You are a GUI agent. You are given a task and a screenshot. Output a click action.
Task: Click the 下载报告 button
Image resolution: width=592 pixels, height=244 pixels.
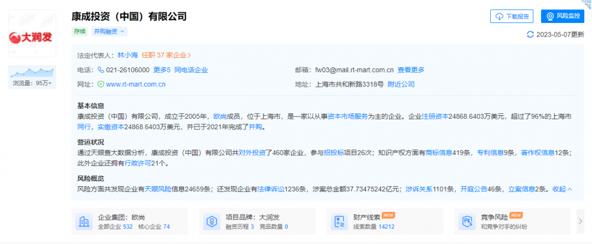point(511,16)
